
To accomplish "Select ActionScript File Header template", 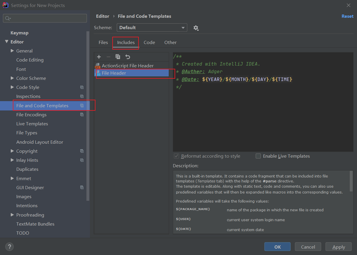I will pyautogui.click(x=132, y=66).
